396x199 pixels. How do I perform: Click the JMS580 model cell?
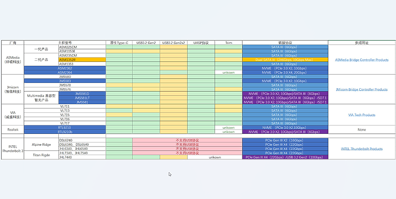point(65,77)
